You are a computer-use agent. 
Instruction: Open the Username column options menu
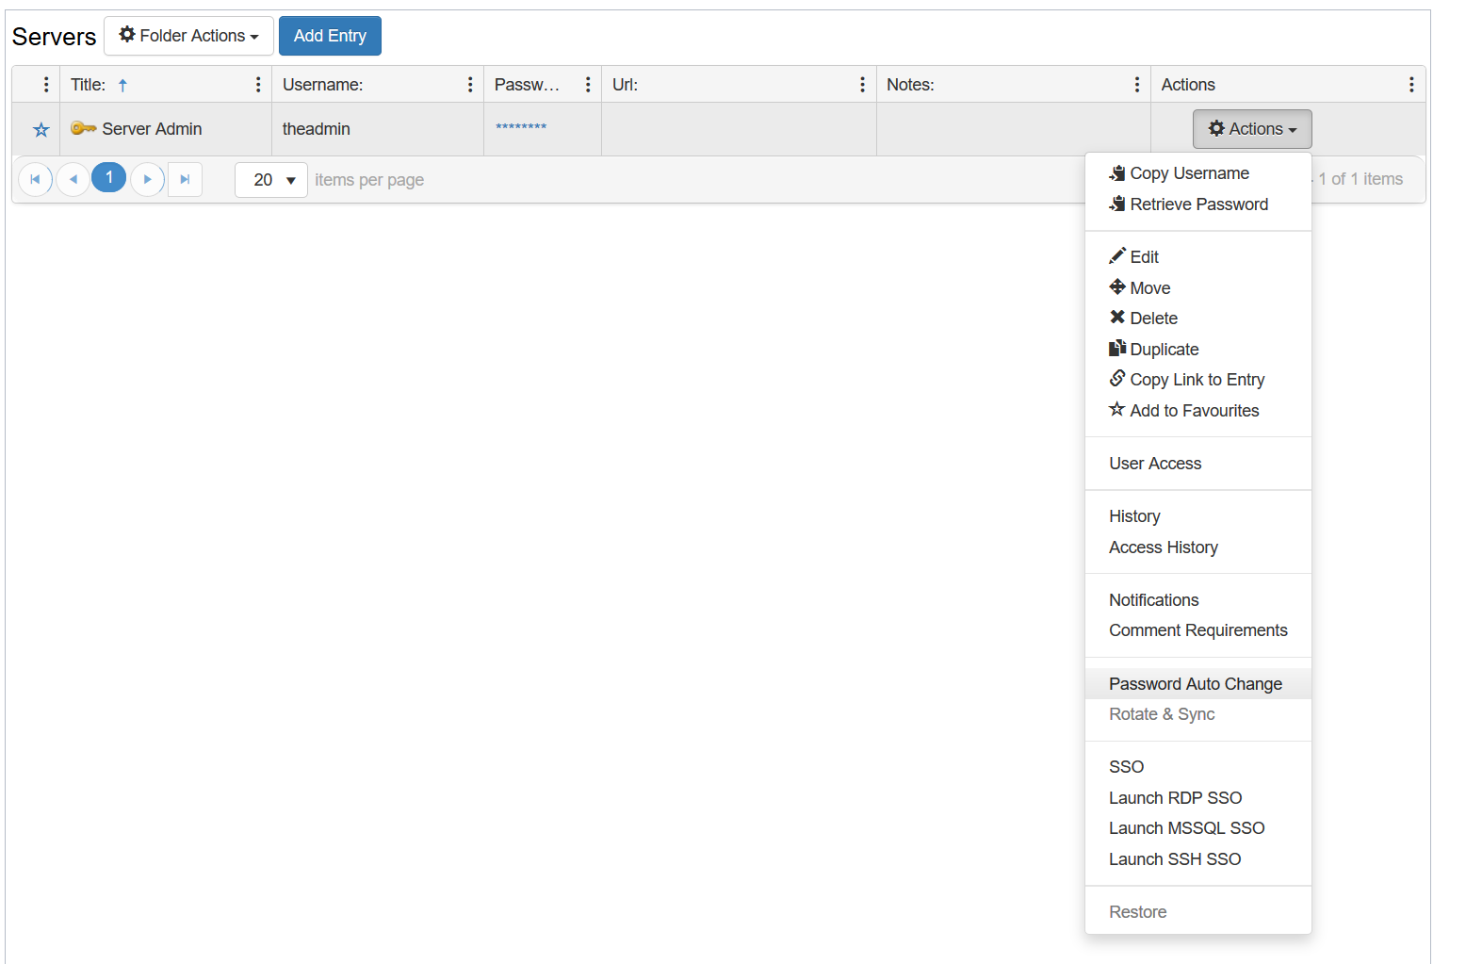coord(470,85)
